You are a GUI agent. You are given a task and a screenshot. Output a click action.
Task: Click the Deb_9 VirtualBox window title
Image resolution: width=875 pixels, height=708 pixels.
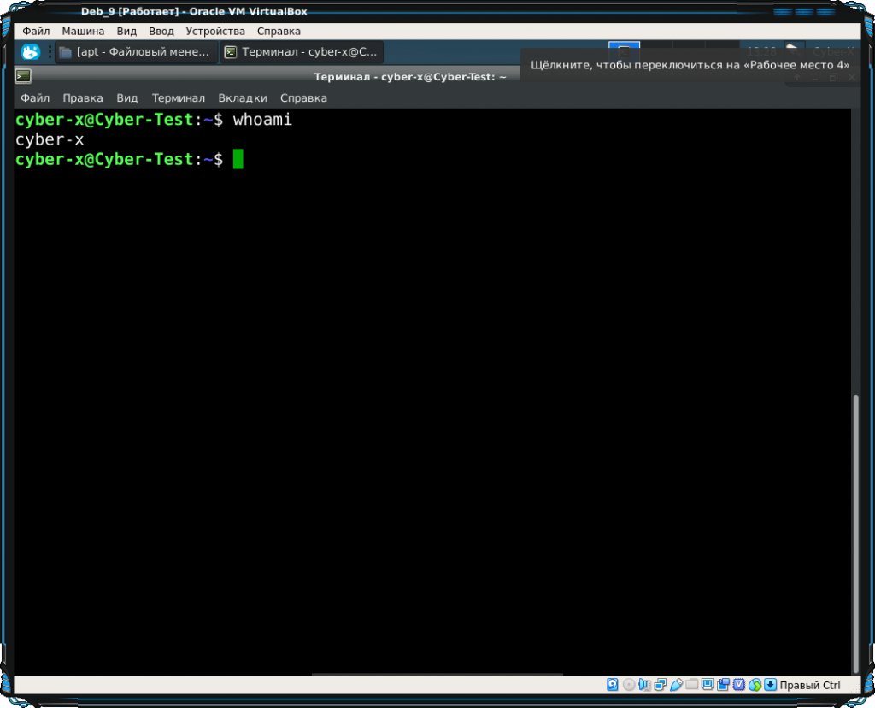click(x=194, y=11)
